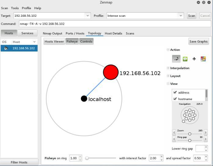The width and height of the screenshot is (213, 166).
Task: Click the Services button
Action: [x=27, y=33]
